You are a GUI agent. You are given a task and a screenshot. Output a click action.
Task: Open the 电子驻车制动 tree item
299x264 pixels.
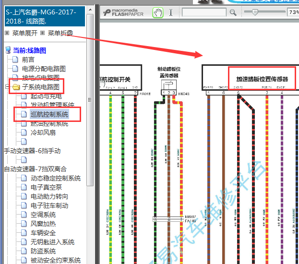pos(49,205)
